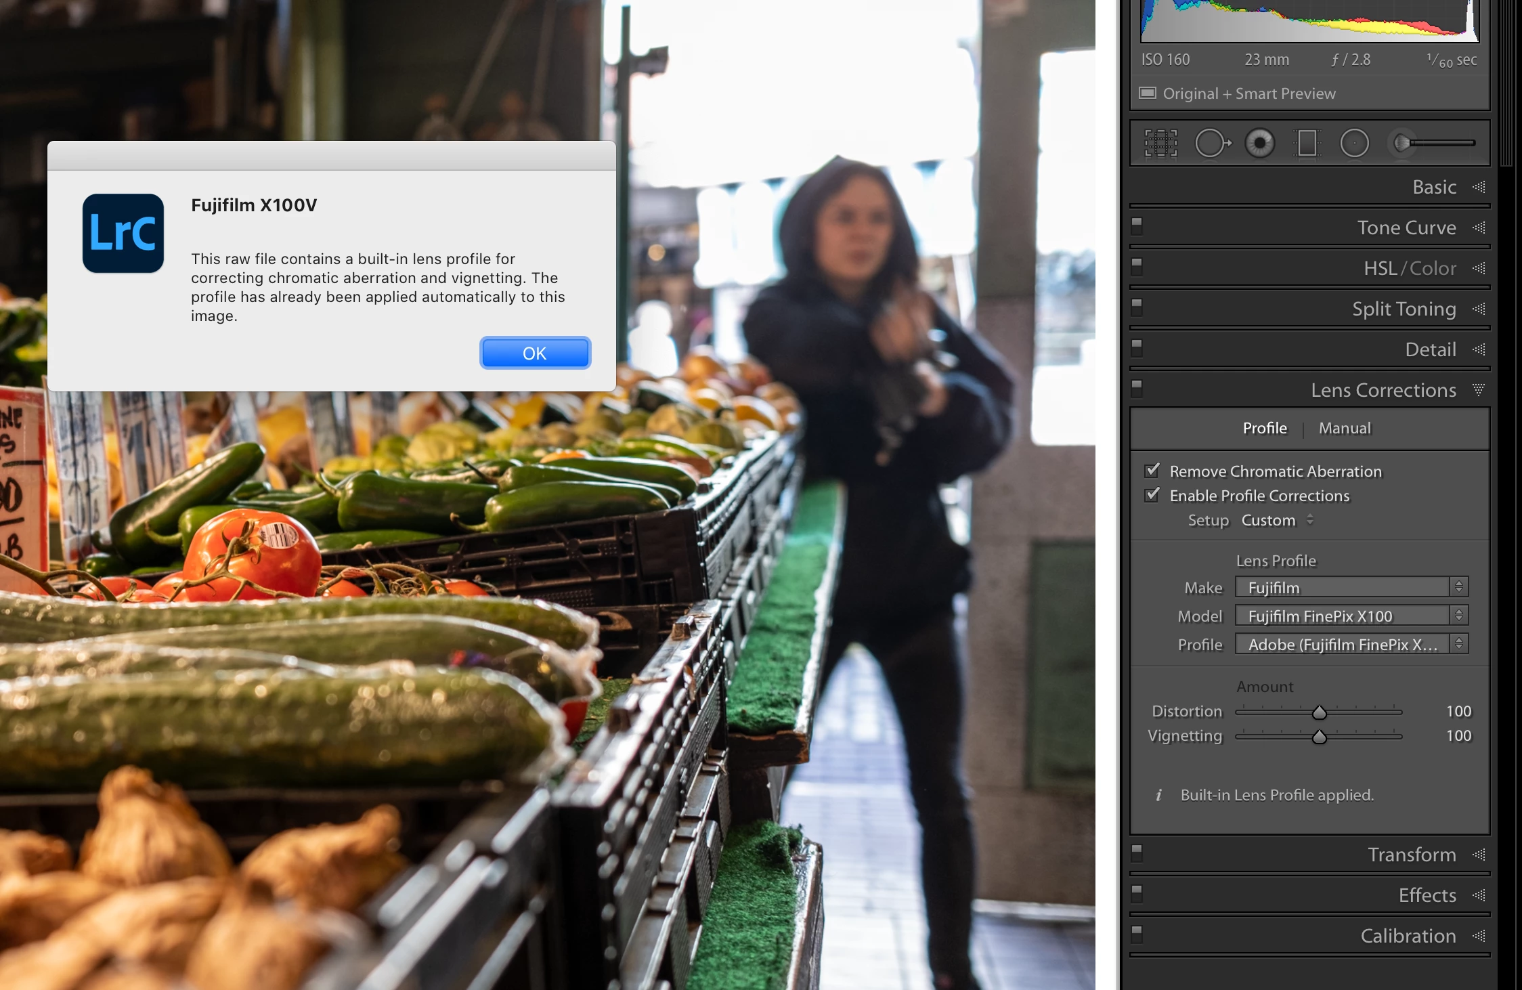Switch to the Manual tab

(x=1344, y=428)
